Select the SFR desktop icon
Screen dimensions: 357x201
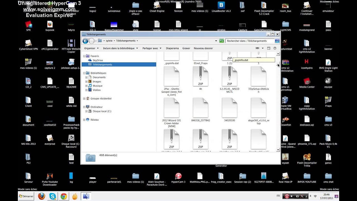[x=28, y=24]
